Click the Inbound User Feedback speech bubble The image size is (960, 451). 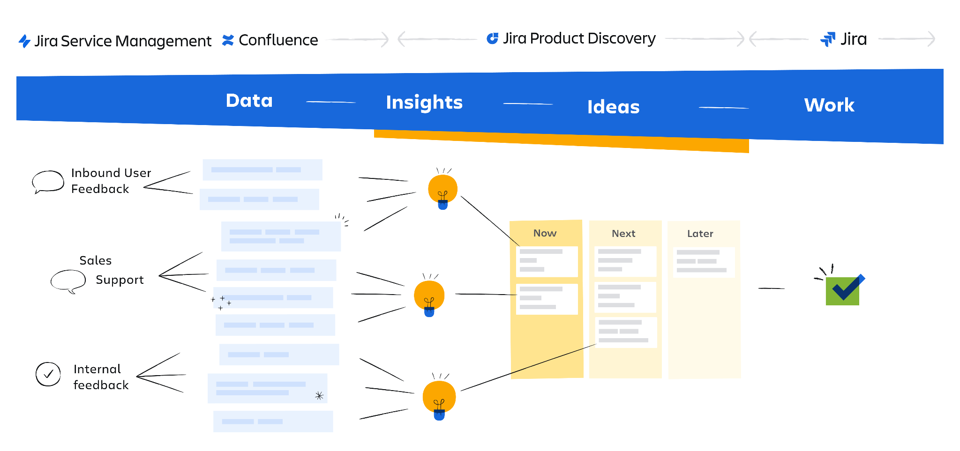tap(48, 182)
